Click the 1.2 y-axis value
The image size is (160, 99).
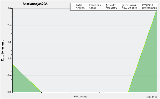[x=9, y=59]
